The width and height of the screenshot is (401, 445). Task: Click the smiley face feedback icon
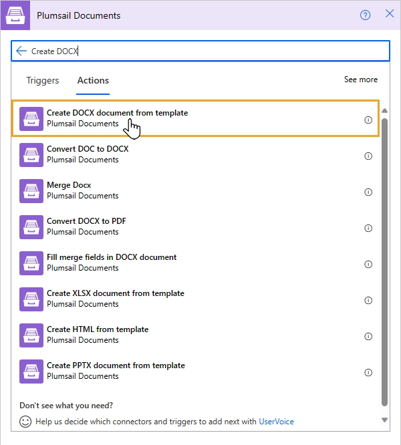pyautogui.click(x=25, y=422)
